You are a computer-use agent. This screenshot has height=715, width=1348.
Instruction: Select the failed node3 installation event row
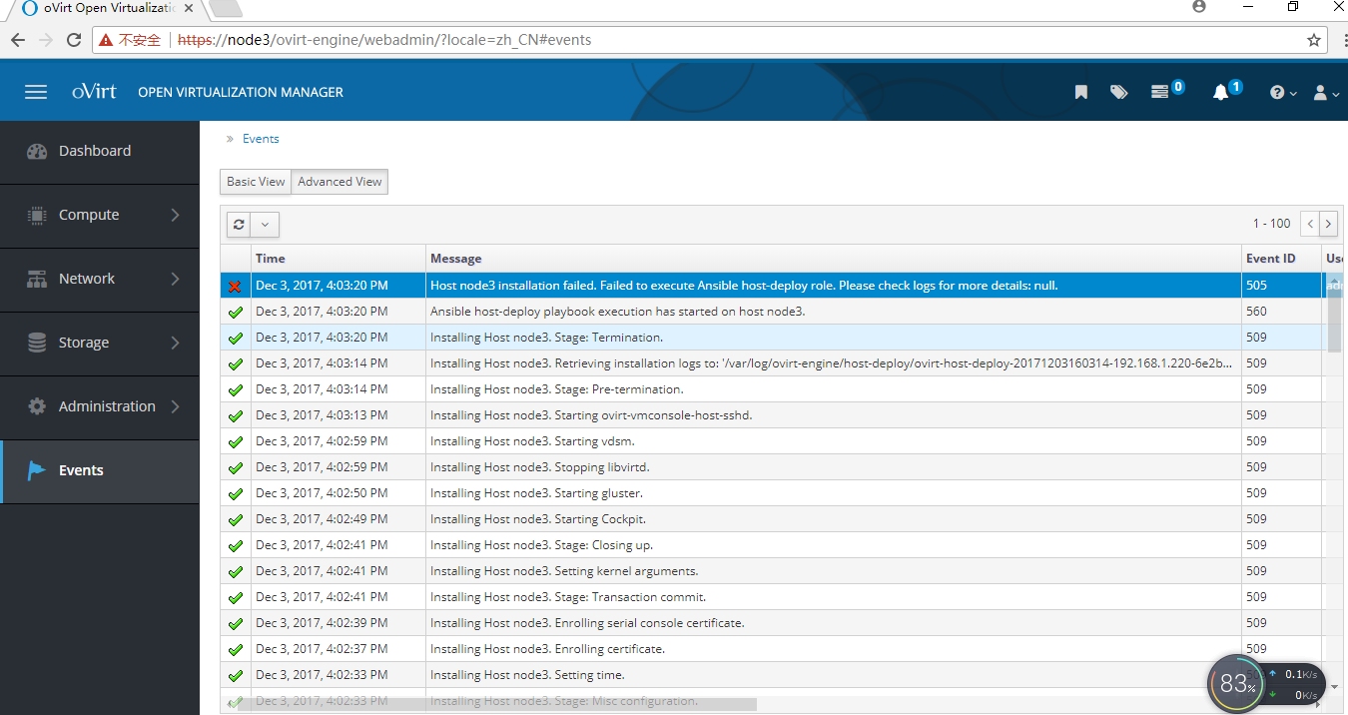click(743, 286)
